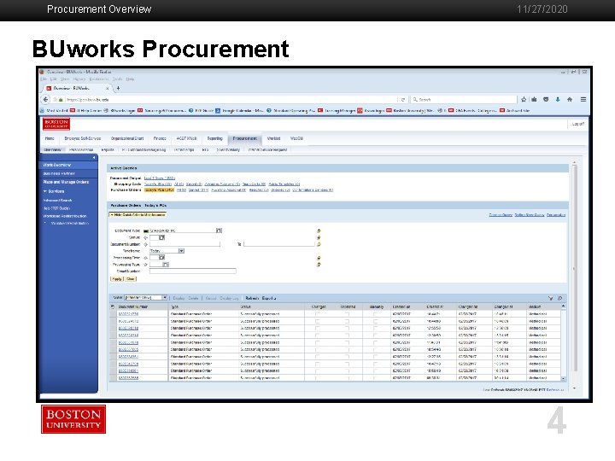Click select-all icon in table header corner
This screenshot has height=461, width=615.
pos(113,306)
